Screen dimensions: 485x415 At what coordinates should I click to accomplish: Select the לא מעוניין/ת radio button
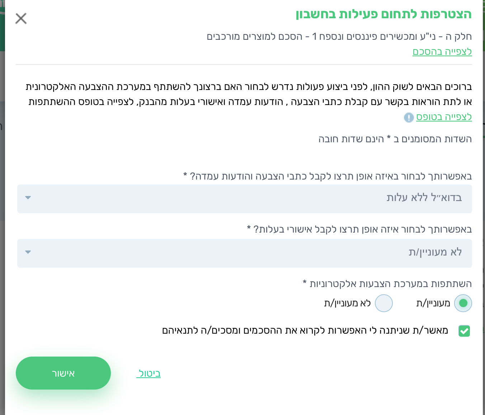(383, 303)
